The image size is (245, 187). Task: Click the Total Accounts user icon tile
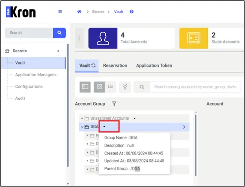click(x=103, y=39)
